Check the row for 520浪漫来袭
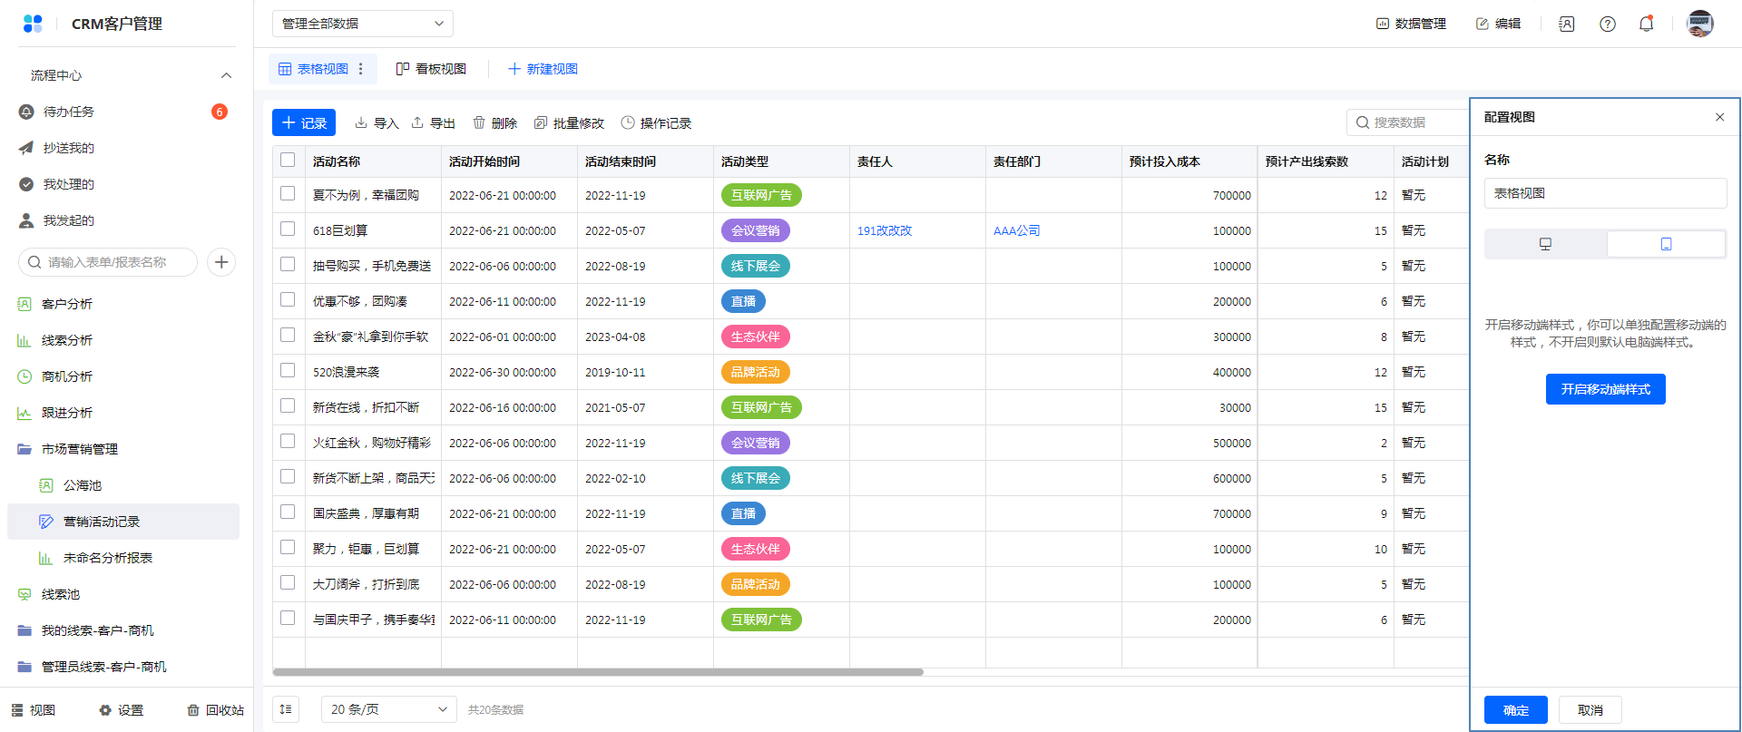Image resolution: width=1742 pixels, height=732 pixels. coord(288,371)
